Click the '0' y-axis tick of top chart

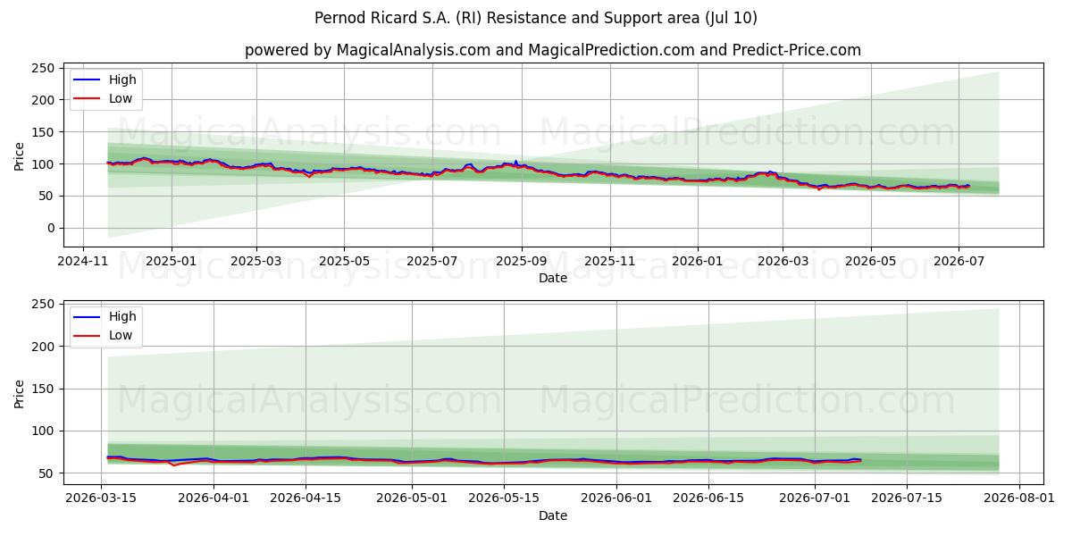tap(52, 229)
